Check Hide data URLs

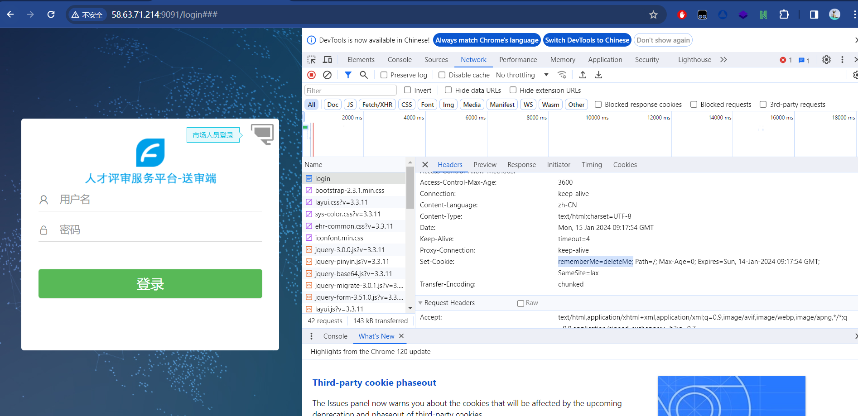(x=448, y=90)
